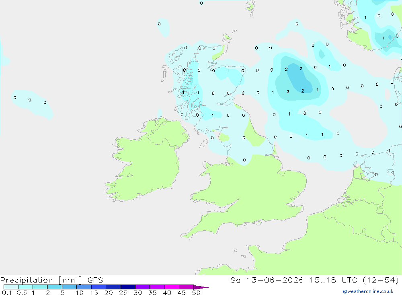This screenshot has width=402, height=295.
Task: Click the 20 to 25 mm legend swatch
Action: click(x=113, y=287)
